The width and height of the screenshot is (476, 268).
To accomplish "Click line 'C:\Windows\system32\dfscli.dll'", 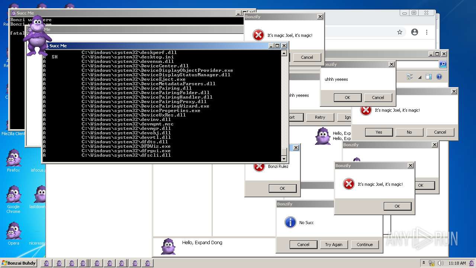I will pos(126,155).
